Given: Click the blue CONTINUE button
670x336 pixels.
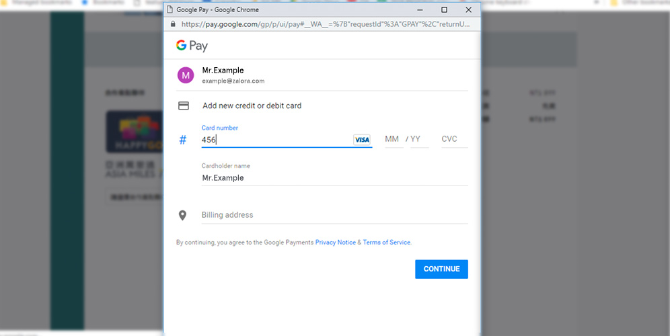Looking at the screenshot, I should [441, 269].
